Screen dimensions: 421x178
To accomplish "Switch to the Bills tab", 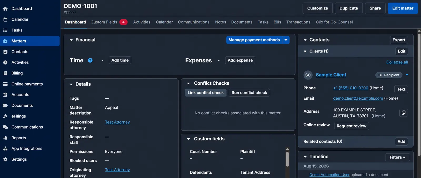I will coord(277,22).
